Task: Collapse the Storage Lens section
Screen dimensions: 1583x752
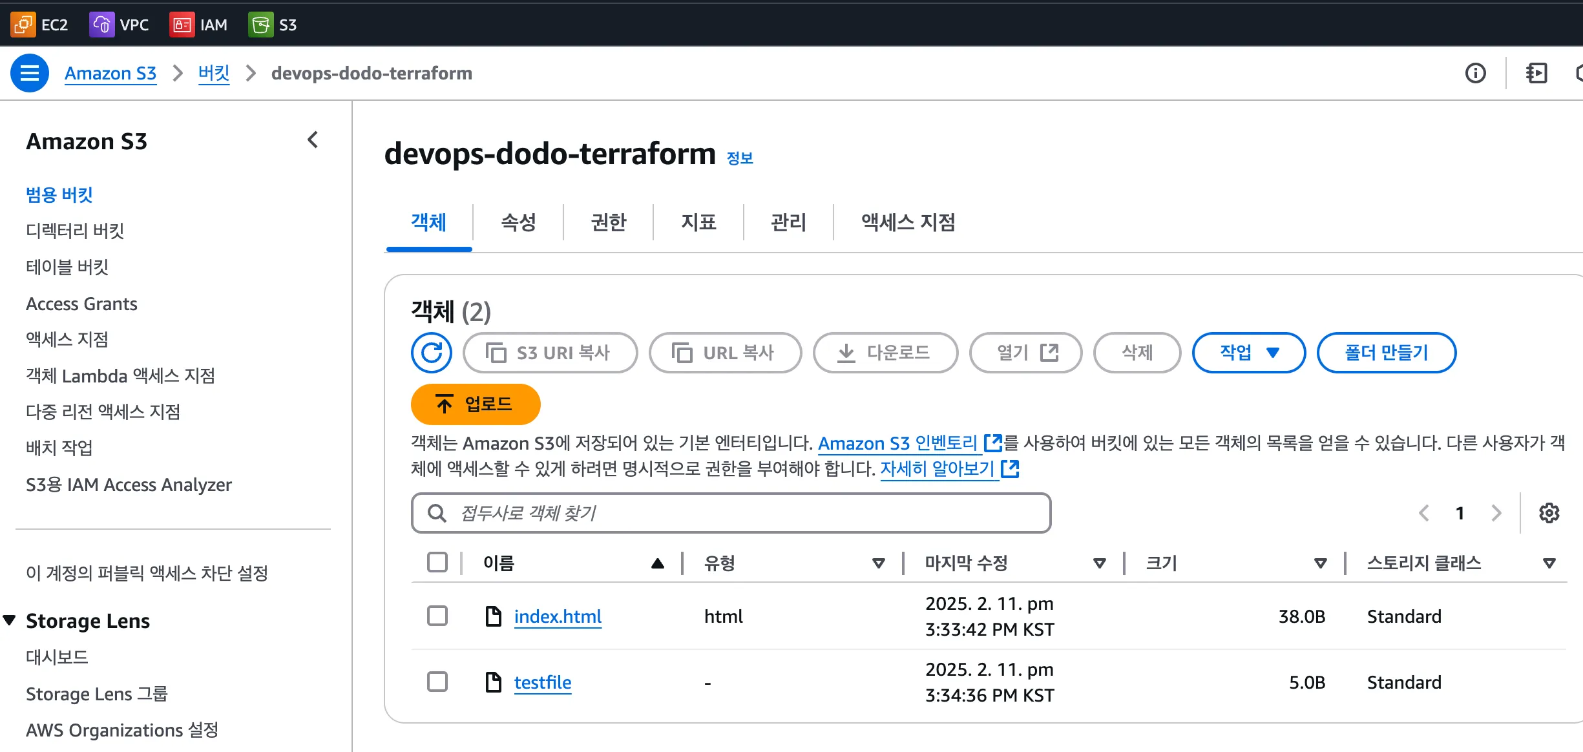Action: pyautogui.click(x=10, y=620)
